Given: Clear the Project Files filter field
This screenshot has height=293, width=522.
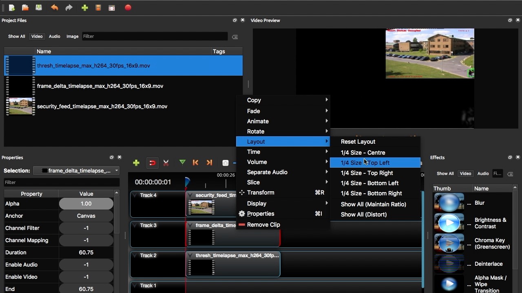Looking at the screenshot, I should click(x=235, y=37).
